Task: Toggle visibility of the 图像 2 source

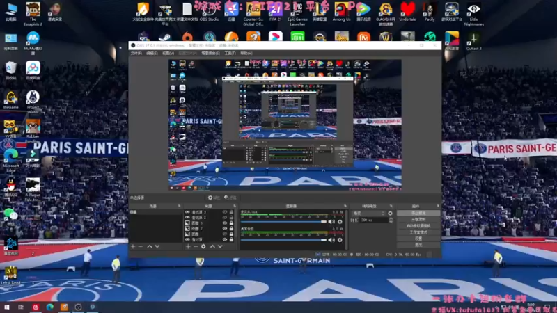Action: 224,229
